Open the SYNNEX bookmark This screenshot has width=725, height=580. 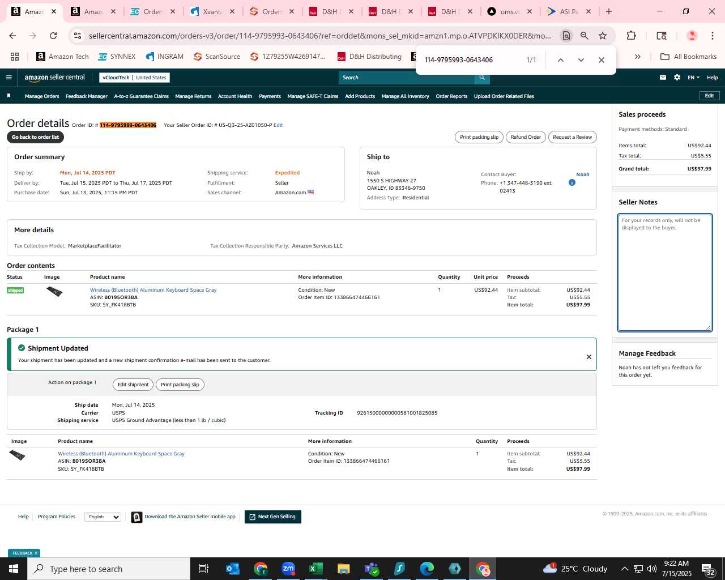(117, 57)
